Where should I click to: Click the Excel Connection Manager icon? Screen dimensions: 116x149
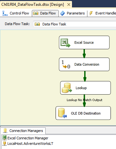[4, 138]
